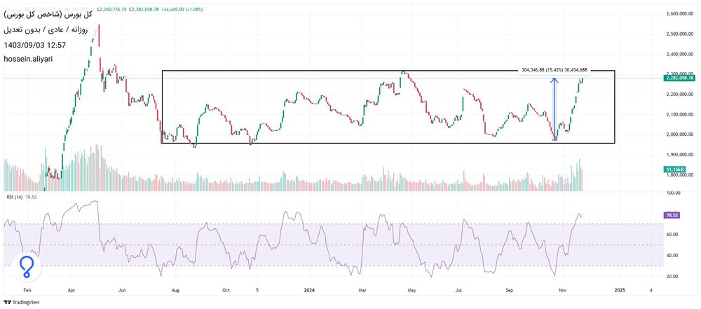The height and width of the screenshot is (309, 701).
Task: Click the blue circular watermark logo
Action: (x=26, y=266)
